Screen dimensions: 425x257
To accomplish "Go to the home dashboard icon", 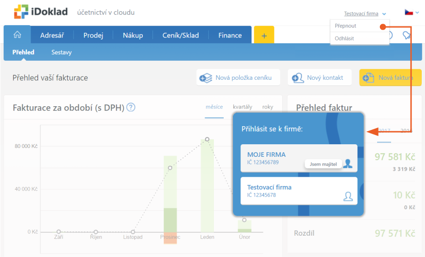I will (17, 35).
